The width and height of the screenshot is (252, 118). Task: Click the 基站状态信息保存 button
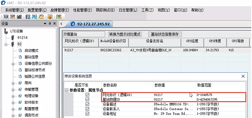point(165,34)
